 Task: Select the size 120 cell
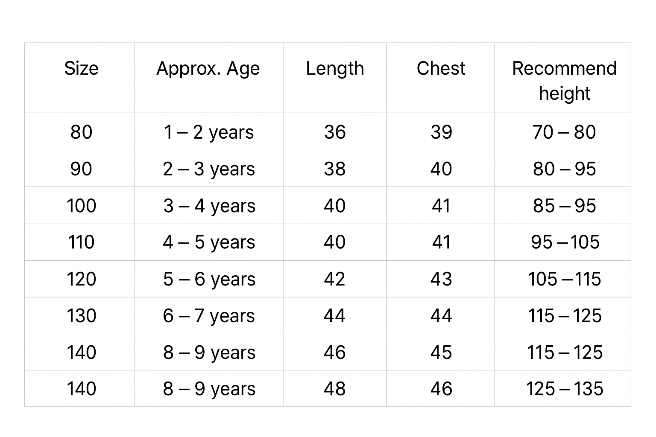pyautogui.click(x=81, y=279)
